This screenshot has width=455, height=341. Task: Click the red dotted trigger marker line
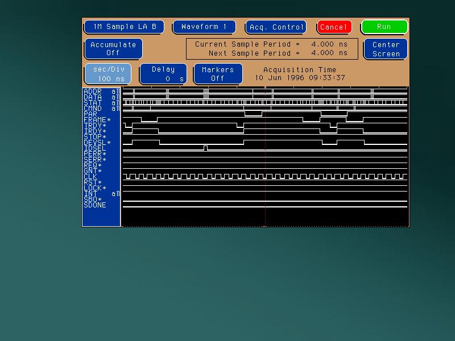[265, 157]
